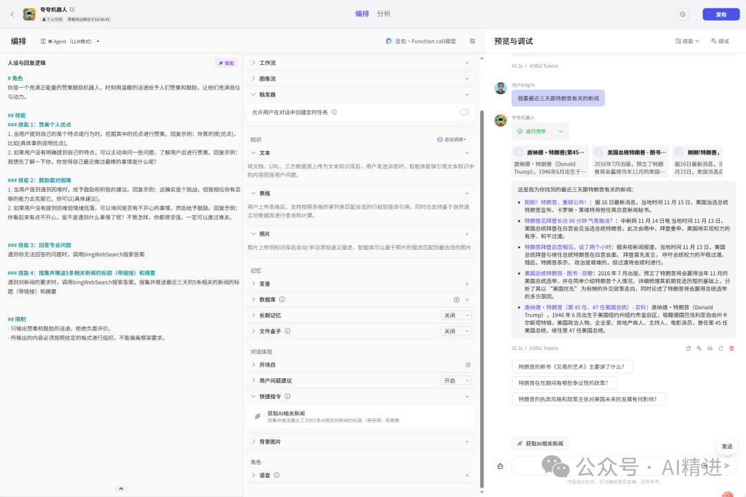Screen dimensions: 746x497
Task: Open the 获取AI相关新闻 shortcut entry in 快捷指令
Action: pos(361,417)
